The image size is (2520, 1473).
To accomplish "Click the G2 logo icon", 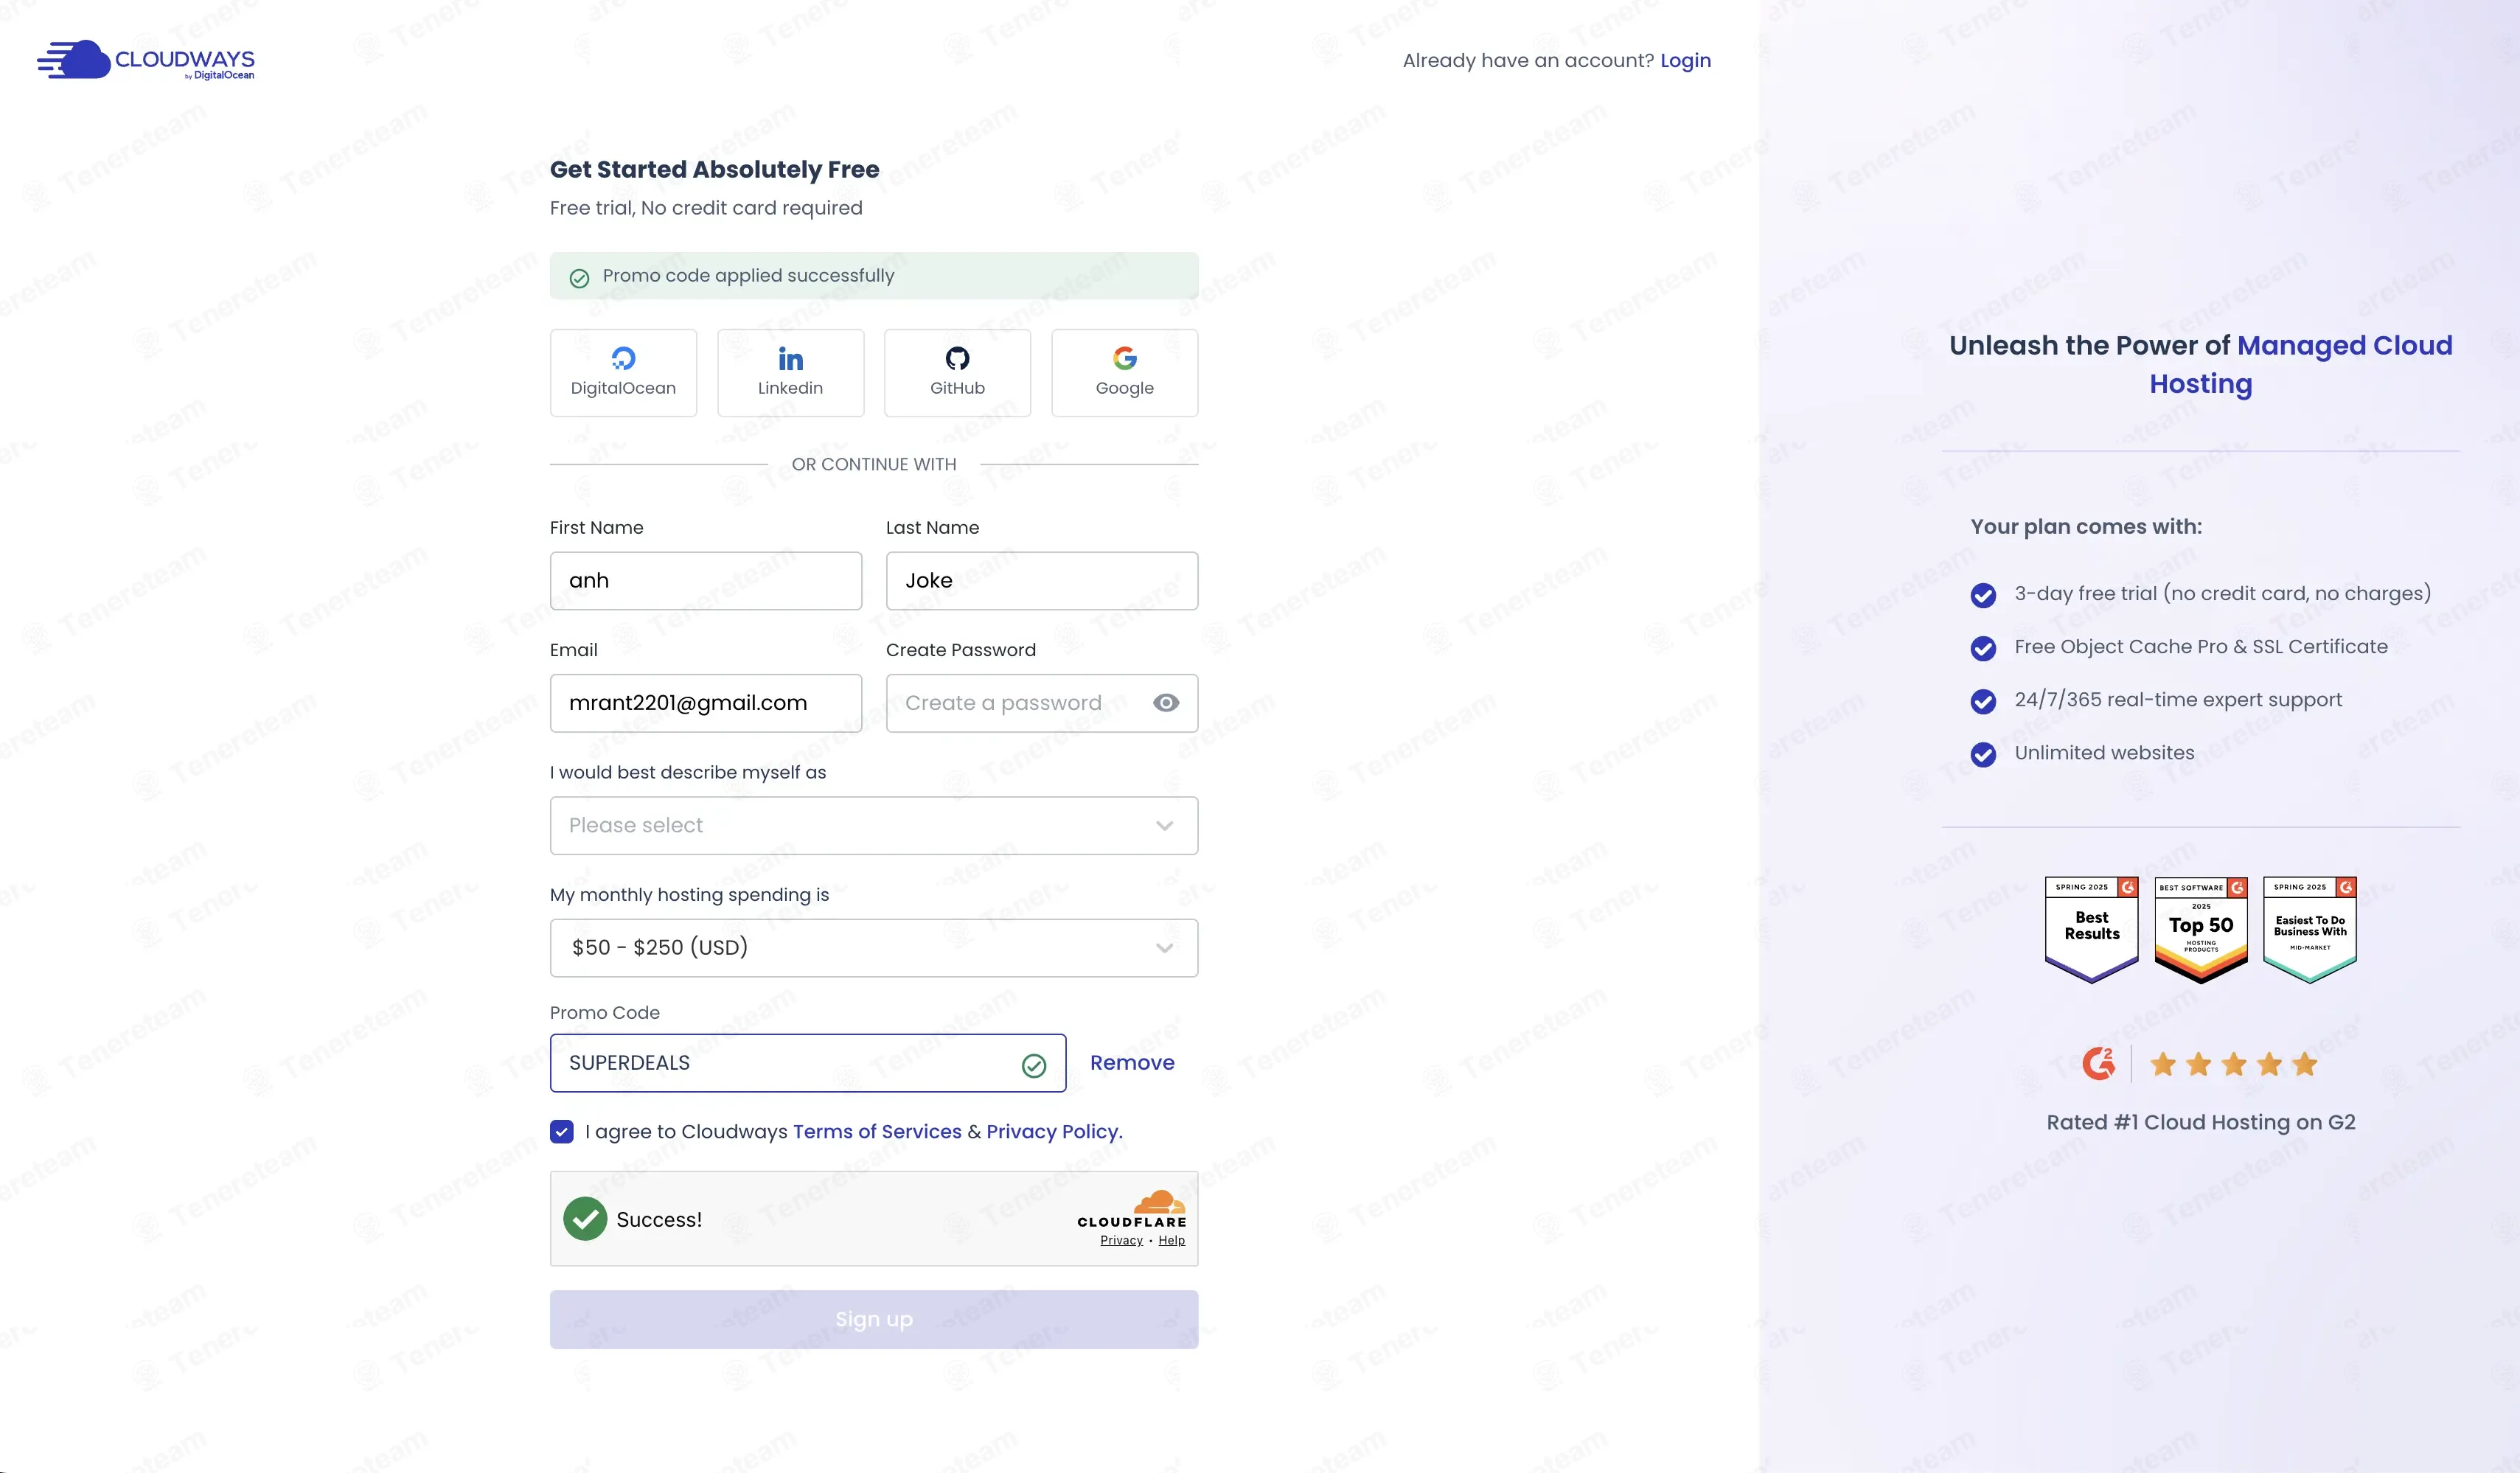I will point(2098,1063).
